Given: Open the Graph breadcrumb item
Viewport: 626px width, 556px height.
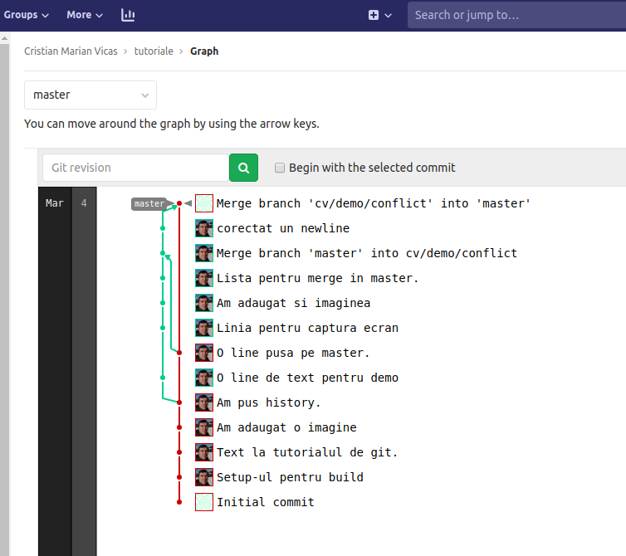Looking at the screenshot, I should 204,51.
